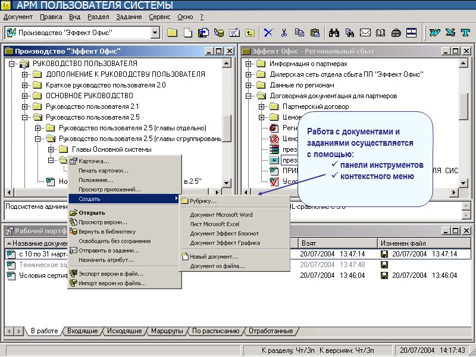This screenshot has width=476, height=357.
Task: Select Вернуть в библиотеку menu entry
Action: pyautogui.click(x=125, y=231)
